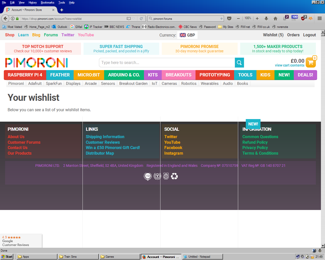This screenshot has width=325, height=260.
Task: Open the GMail bookmark
Action: tap(76, 27)
